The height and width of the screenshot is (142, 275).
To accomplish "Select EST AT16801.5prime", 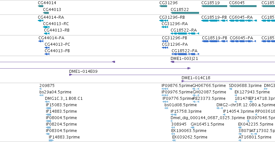I will 240,141.
